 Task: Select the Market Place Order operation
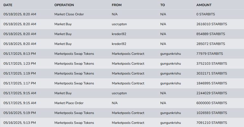[69, 103]
